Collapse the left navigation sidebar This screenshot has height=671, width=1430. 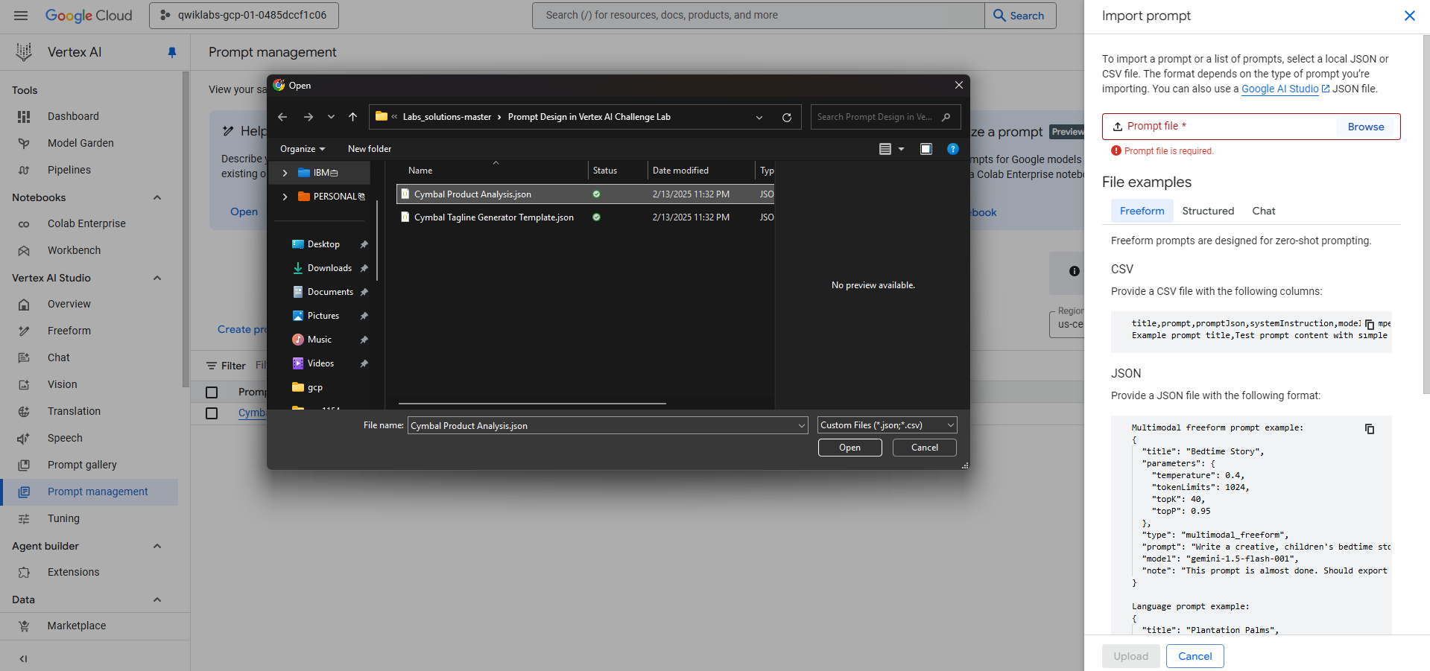coord(23,658)
